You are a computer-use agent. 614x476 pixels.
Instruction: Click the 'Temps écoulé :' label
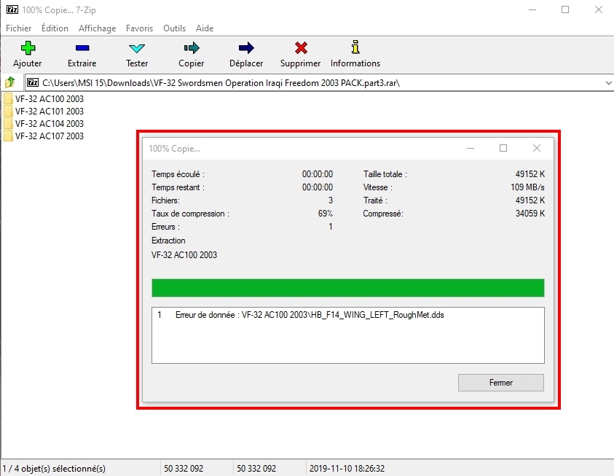pyautogui.click(x=178, y=174)
